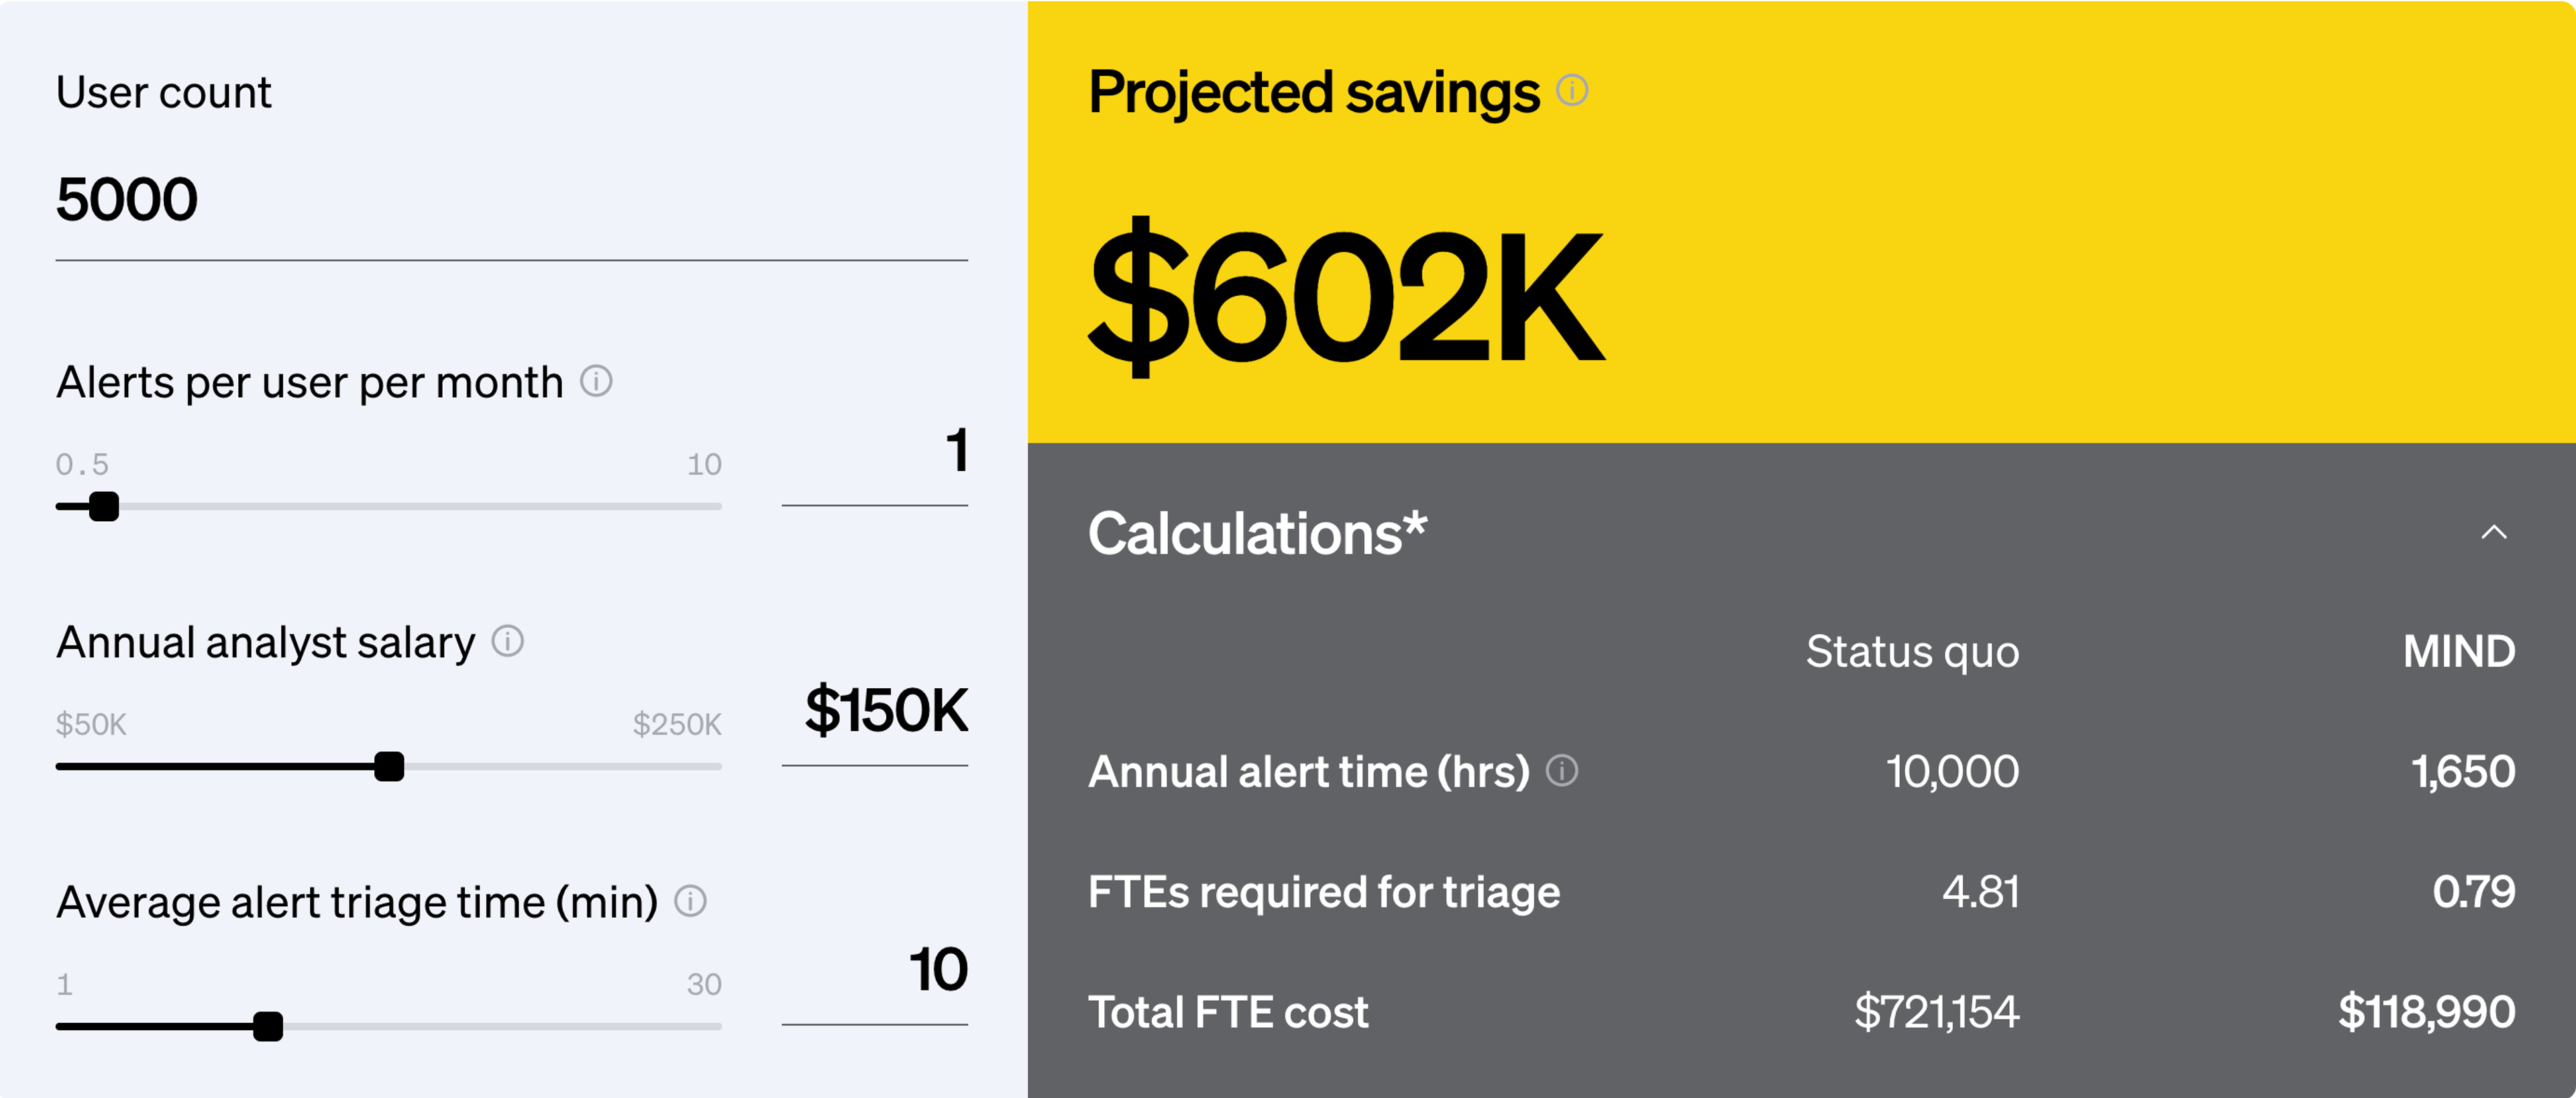Collapse the Calculations section using the chevron
This screenshot has height=1098, width=2576.
click(2493, 532)
